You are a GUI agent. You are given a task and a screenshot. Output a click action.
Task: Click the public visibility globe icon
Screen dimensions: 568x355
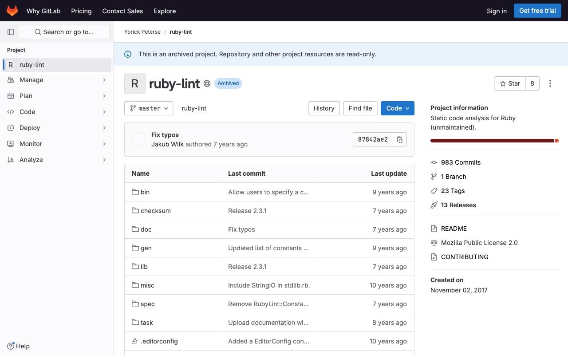207,83
